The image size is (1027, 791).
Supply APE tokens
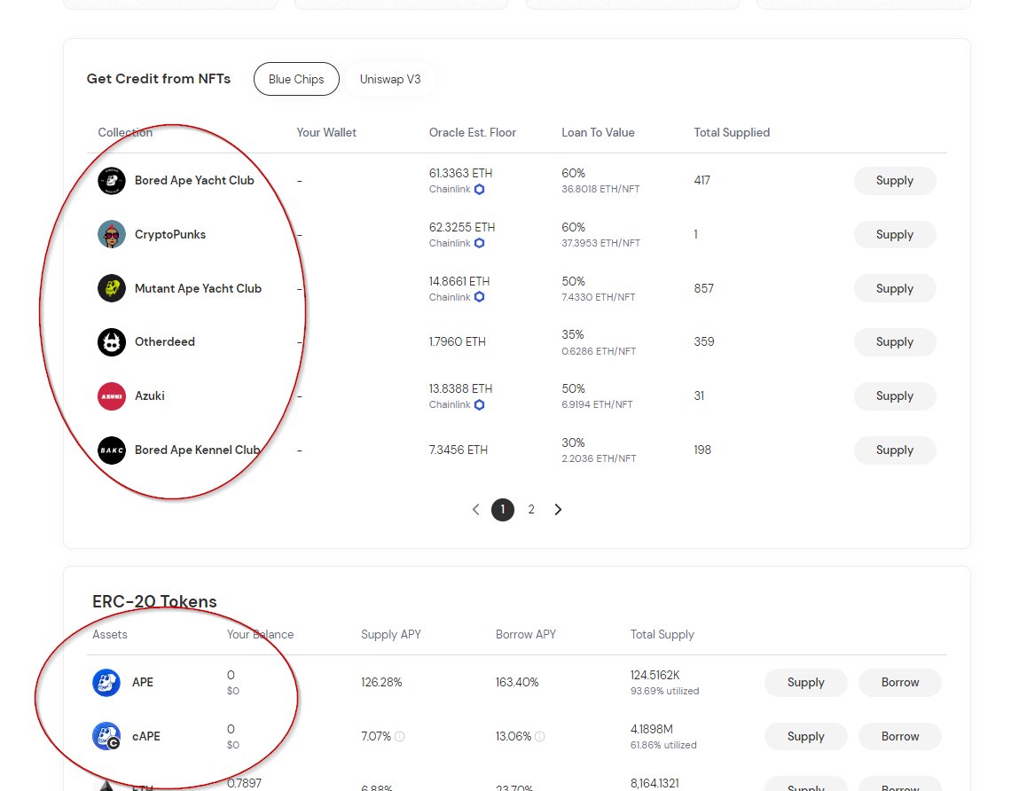coord(805,682)
